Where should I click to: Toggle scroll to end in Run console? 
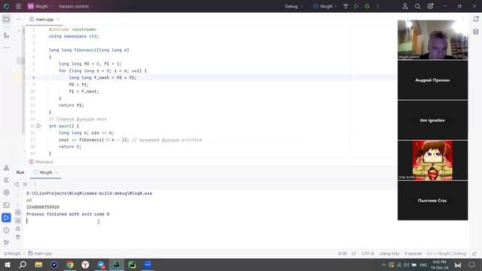pyautogui.click(x=18, y=221)
